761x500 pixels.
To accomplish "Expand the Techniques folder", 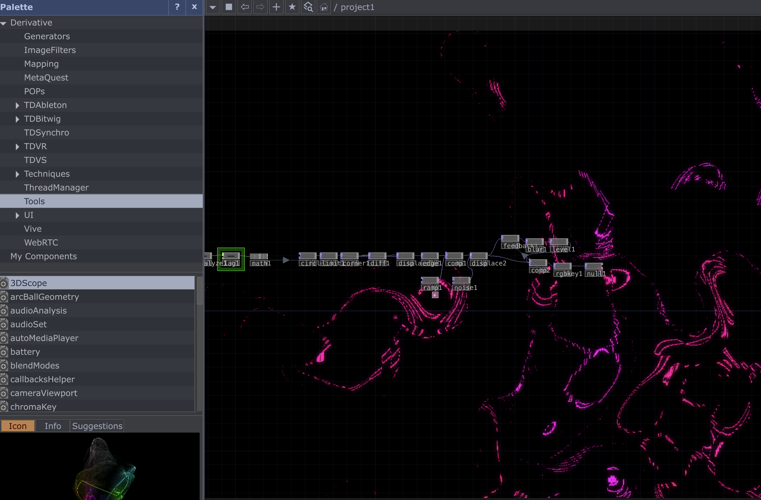I will [x=17, y=174].
